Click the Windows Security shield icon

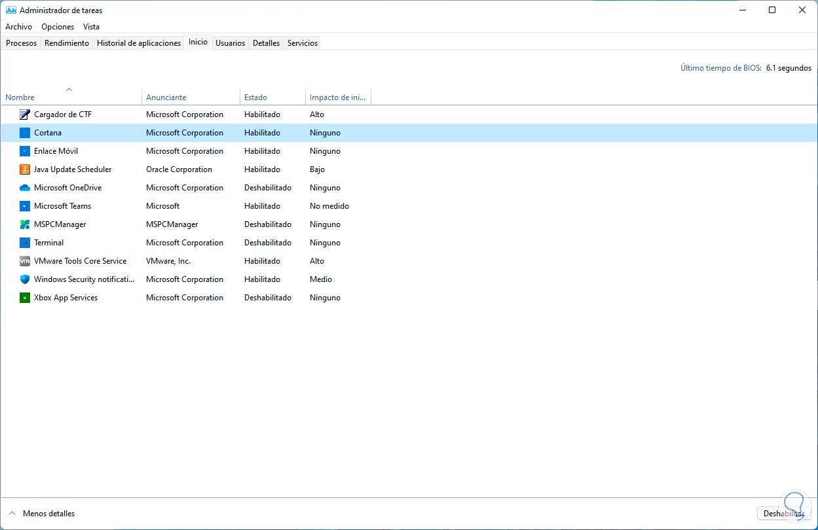click(x=25, y=279)
